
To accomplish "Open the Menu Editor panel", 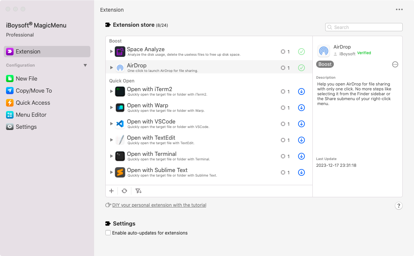I will 30,114.
